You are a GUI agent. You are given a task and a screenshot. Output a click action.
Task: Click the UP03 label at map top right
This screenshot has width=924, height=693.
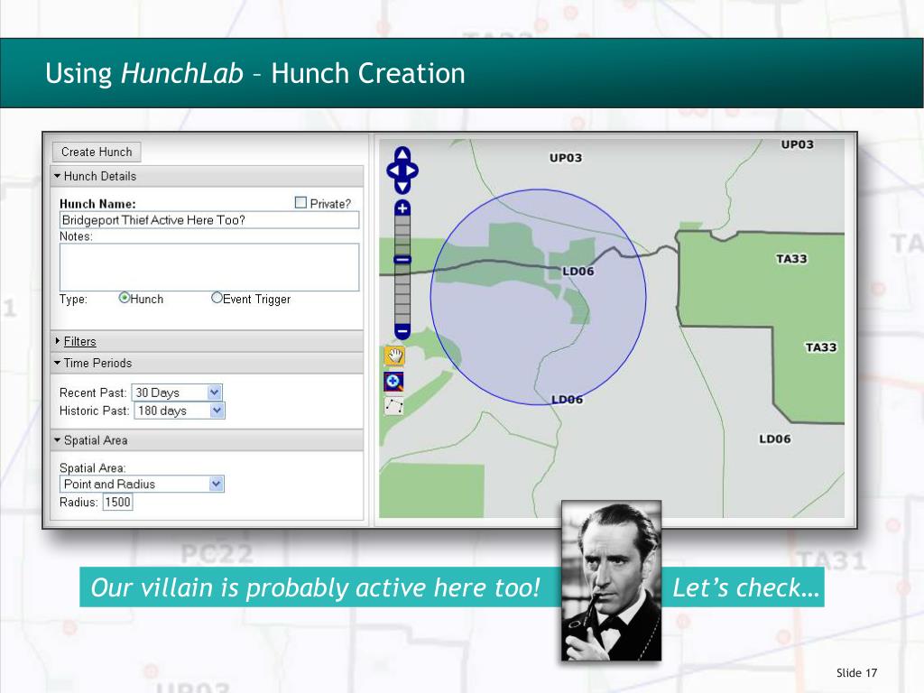(798, 144)
